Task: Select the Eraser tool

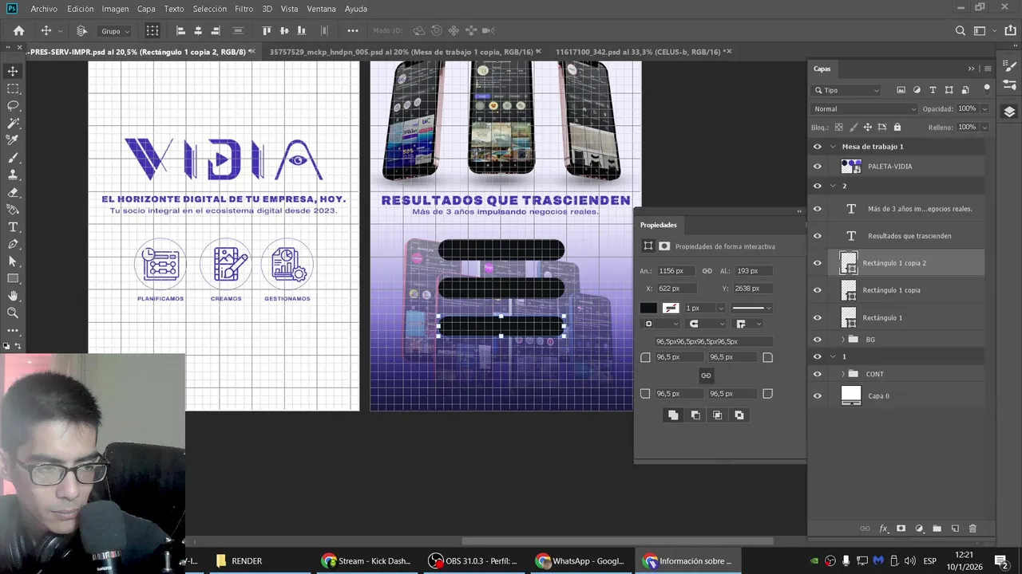Action: coord(13,192)
